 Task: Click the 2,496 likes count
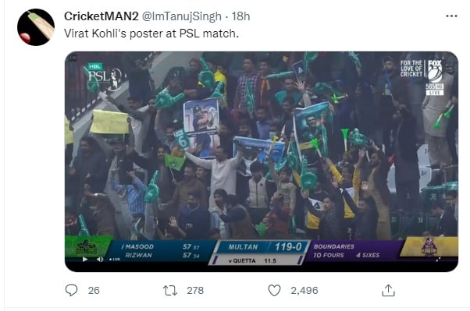304,291
